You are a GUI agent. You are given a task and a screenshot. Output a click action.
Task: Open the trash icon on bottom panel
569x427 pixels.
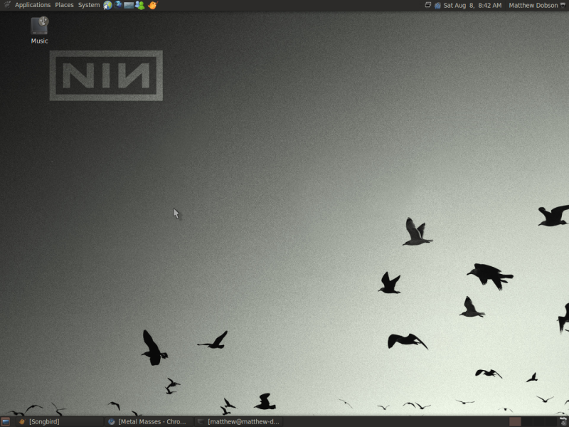[563, 421]
